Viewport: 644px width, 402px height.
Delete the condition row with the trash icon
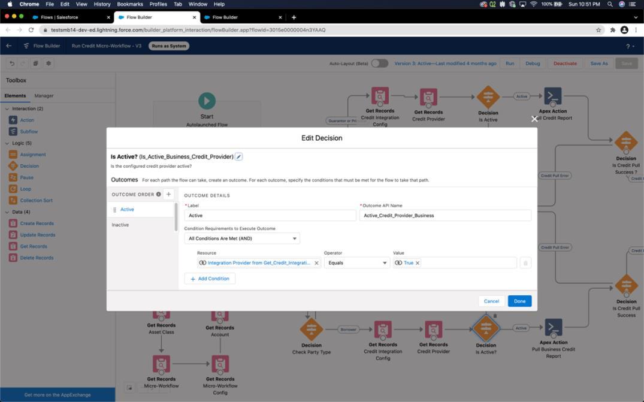pos(525,263)
